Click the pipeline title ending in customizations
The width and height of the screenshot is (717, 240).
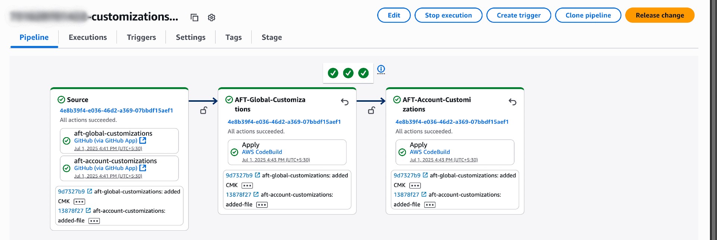94,17
